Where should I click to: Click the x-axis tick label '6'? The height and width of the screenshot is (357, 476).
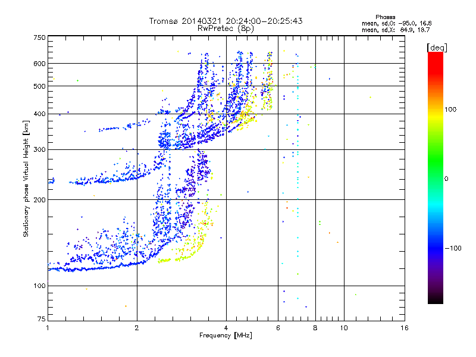click(x=278, y=328)
